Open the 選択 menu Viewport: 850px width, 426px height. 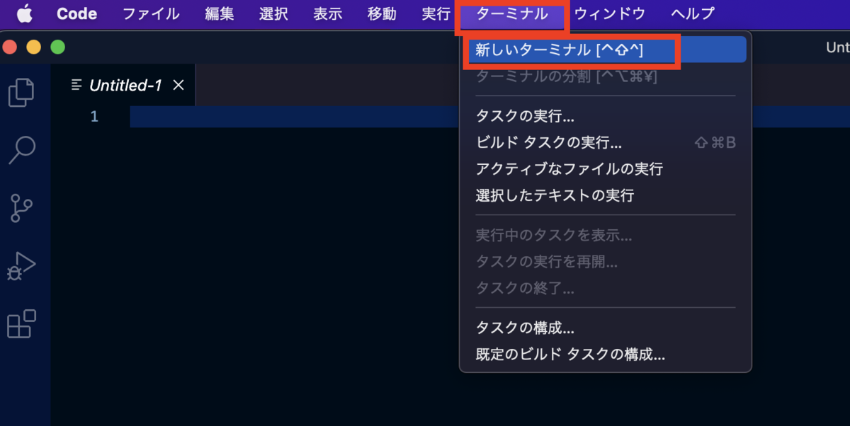point(273,13)
